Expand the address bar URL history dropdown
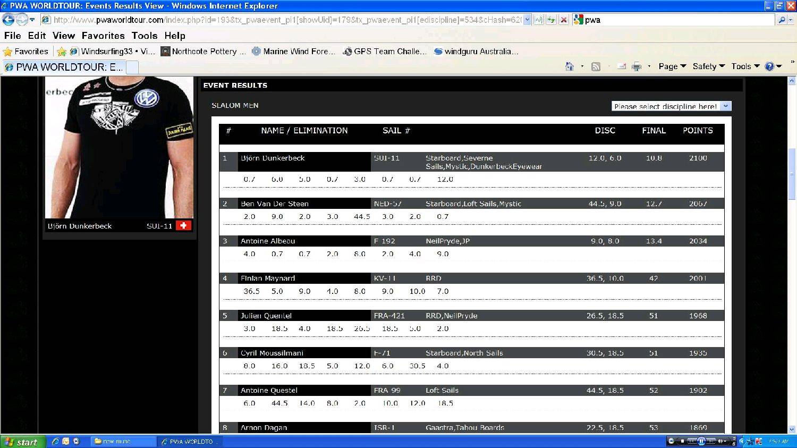Screen dimensions: 797x448 [x=527, y=20]
